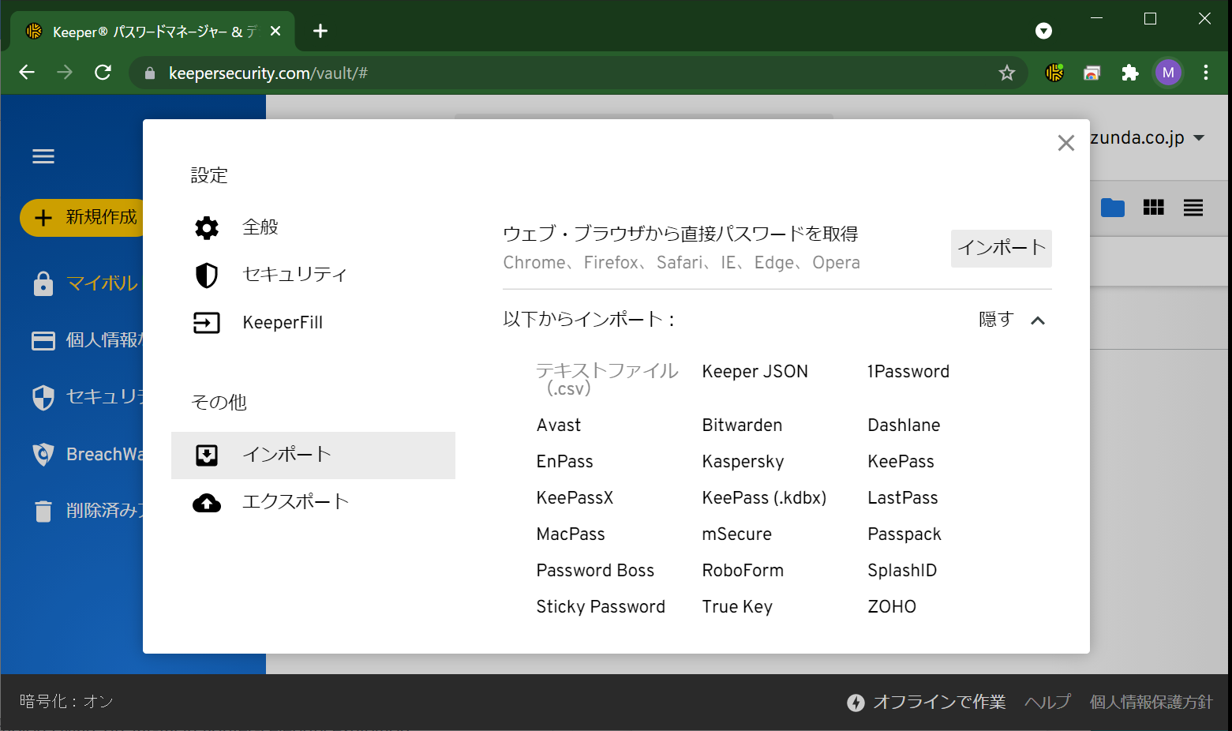
Task: Bookmark this page with star icon
Action: [x=1006, y=73]
